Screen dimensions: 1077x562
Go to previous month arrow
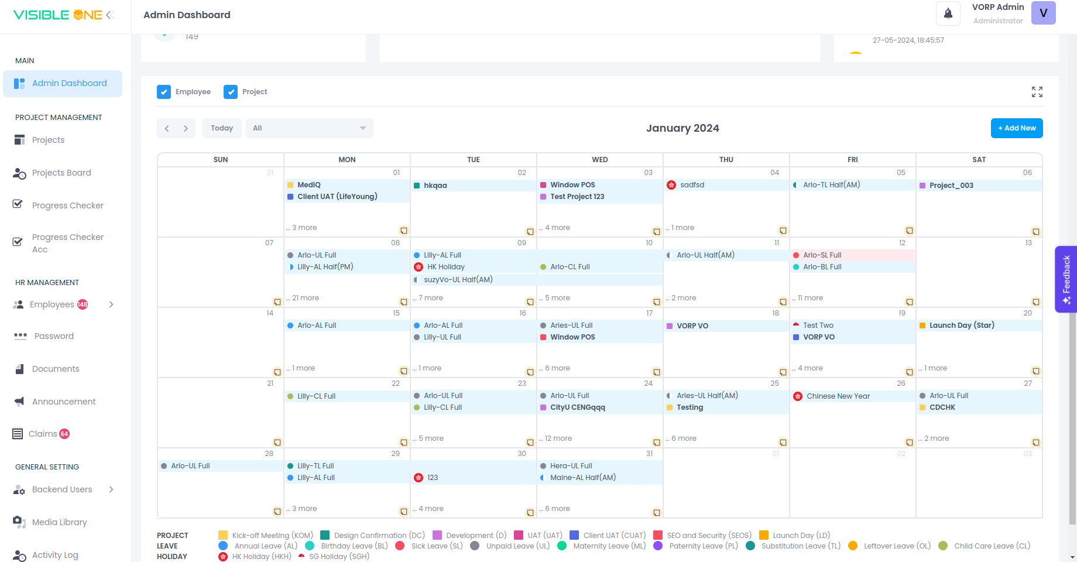coord(167,128)
